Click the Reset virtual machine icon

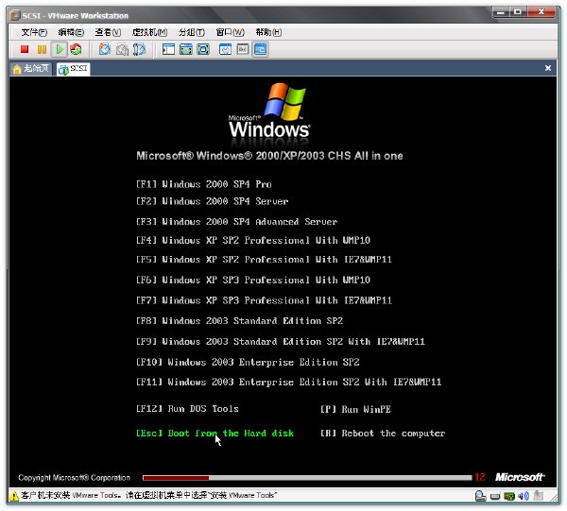click(76, 49)
